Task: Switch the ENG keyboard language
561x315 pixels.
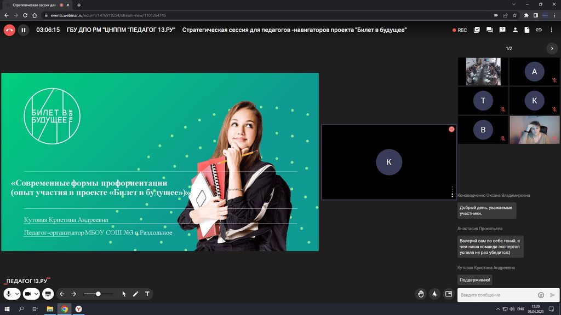Action: [520, 309]
